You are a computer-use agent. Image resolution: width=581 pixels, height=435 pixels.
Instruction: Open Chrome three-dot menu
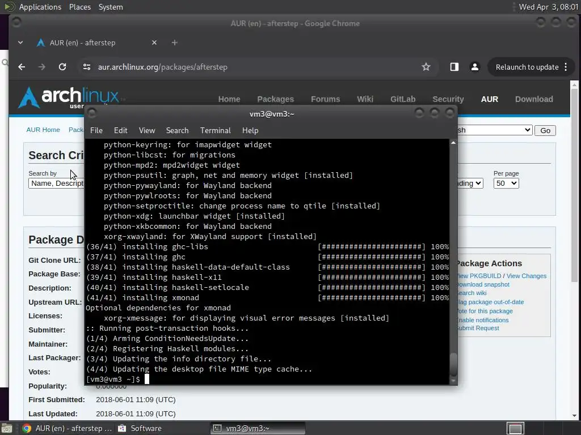[566, 67]
